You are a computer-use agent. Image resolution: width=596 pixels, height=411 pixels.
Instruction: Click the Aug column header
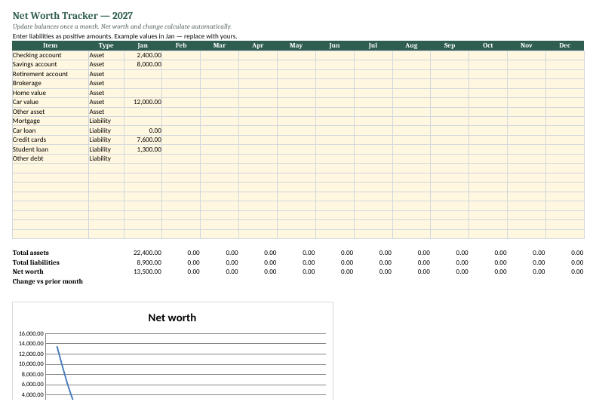pyautogui.click(x=411, y=45)
